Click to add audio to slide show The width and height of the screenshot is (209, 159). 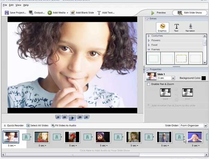(105, 150)
